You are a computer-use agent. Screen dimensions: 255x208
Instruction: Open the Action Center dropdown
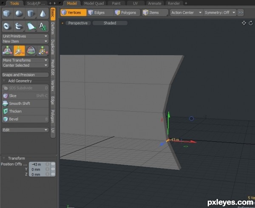pos(187,12)
